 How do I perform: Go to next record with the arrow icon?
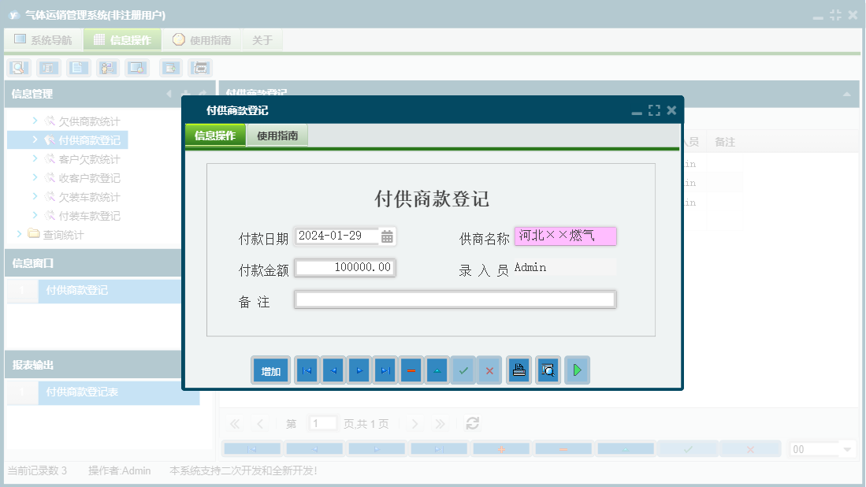(x=359, y=370)
